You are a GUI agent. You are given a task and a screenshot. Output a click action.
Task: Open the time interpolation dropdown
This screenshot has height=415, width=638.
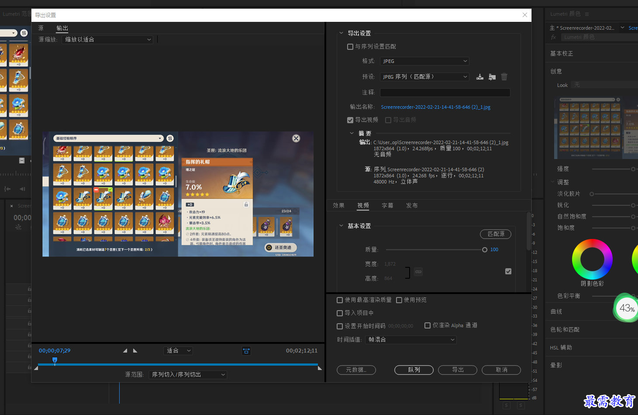pyautogui.click(x=411, y=340)
